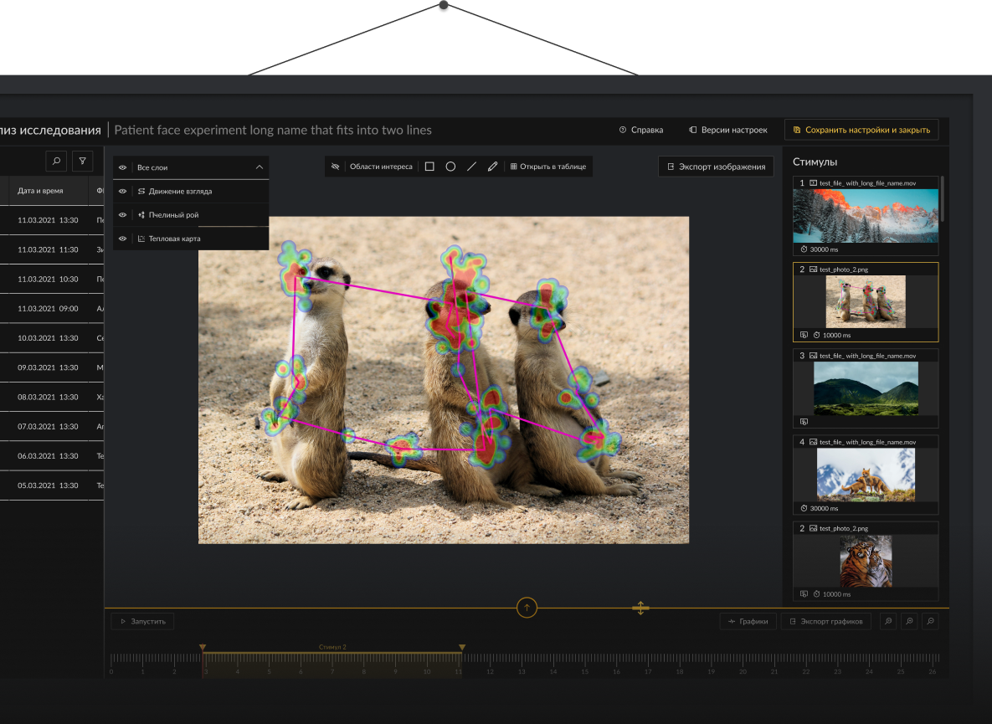Click the circular up-arrow panel button
This screenshot has width=992, height=724.
(x=527, y=608)
